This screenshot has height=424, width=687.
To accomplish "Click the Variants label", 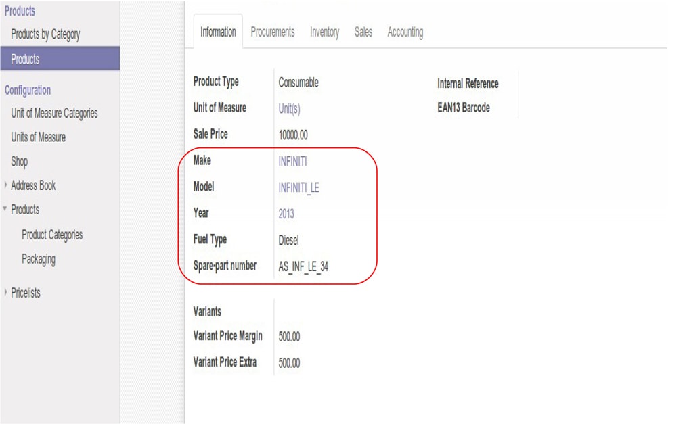I will 207,312.
